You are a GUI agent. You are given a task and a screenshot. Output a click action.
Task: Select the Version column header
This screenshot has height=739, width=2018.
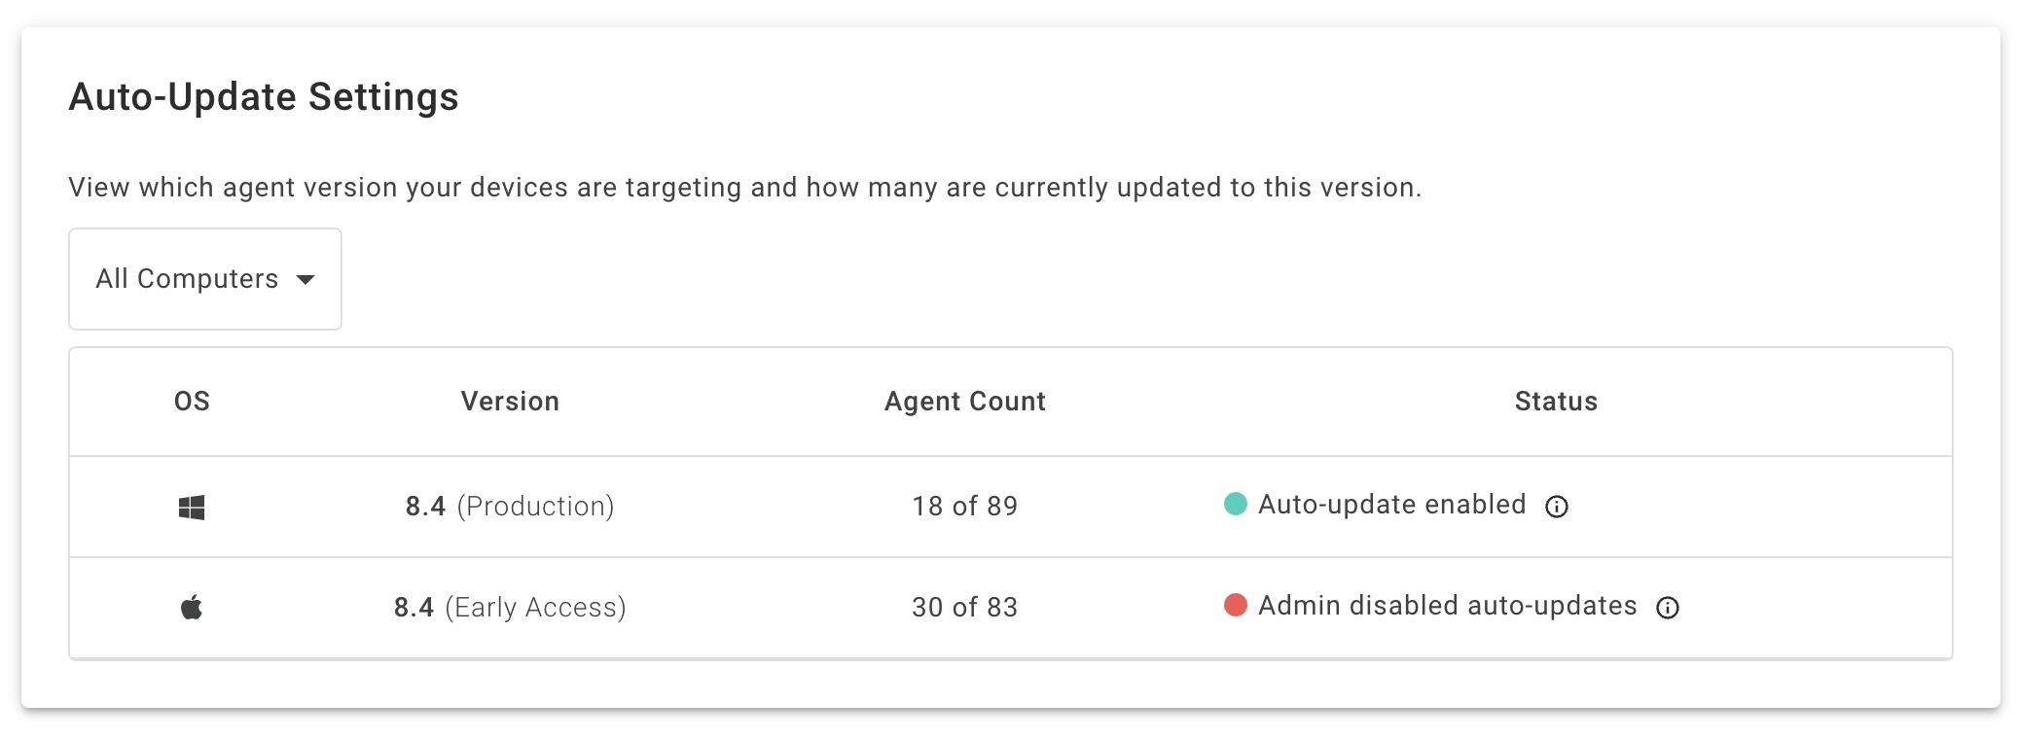510,402
